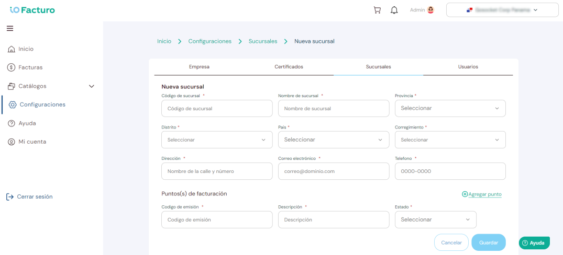Viewport: 563px width, 255px height.
Task: Click the Catálogos folders icon
Action: (12, 86)
